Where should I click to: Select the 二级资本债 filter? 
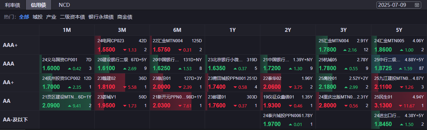[72, 17]
